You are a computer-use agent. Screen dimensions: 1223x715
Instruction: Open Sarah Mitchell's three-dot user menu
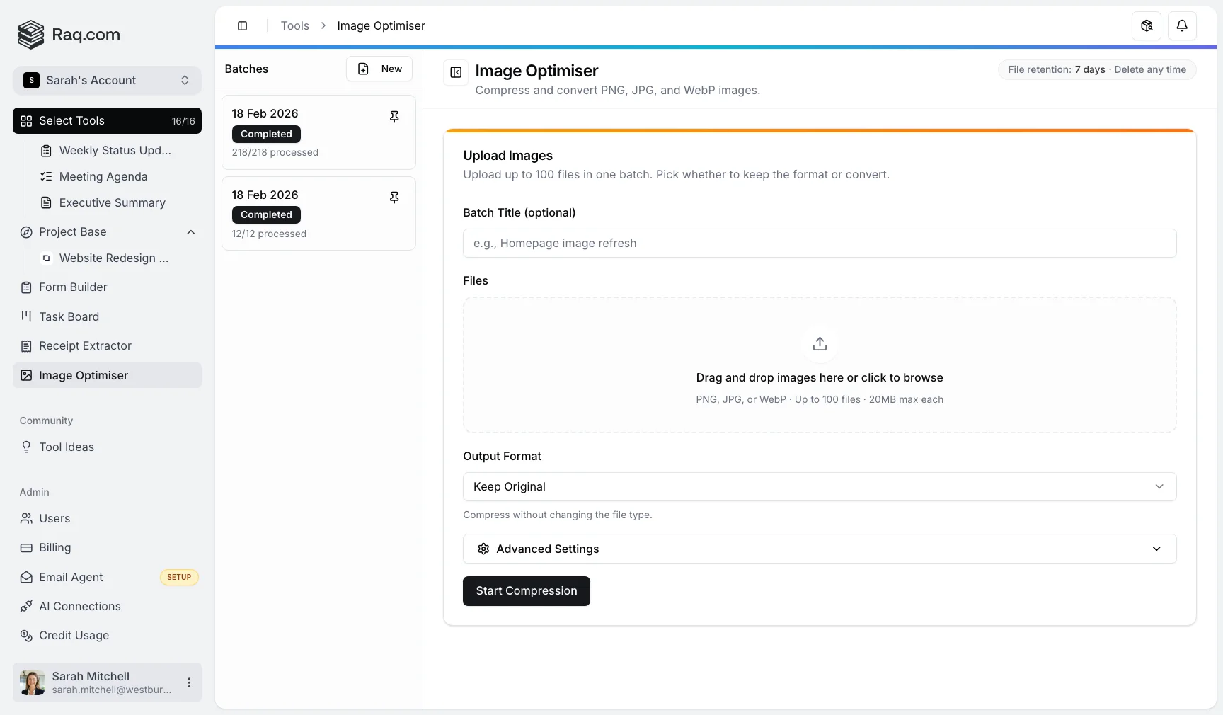tap(189, 682)
